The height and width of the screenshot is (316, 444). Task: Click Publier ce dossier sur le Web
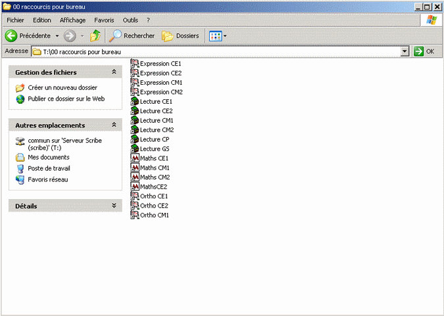(x=66, y=99)
